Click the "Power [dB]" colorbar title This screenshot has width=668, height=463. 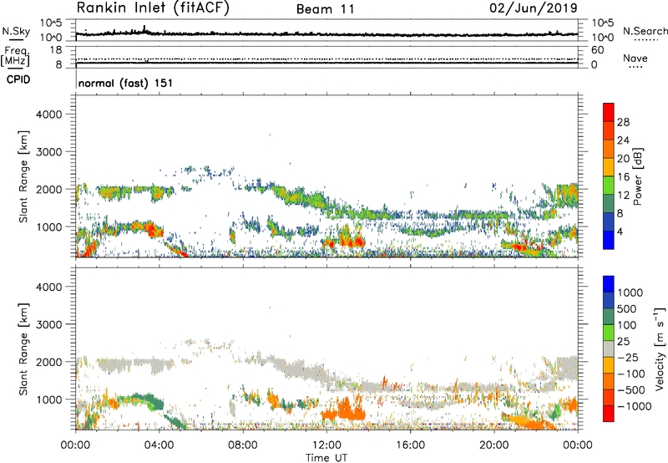coord(637,176)
